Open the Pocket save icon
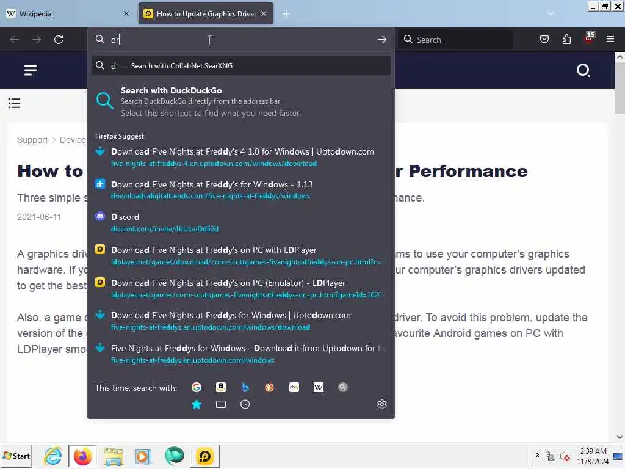This screenshot has width=625, height=469. coord(544,39)
